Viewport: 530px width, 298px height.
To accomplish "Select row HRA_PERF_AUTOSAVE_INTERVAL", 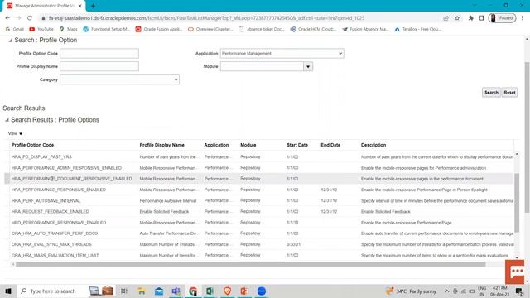I will (x=259, y=200).
